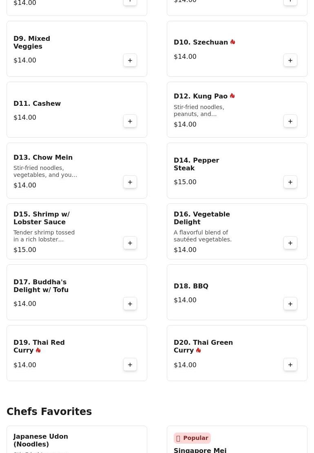Open D12. Kung Pao item title
Image resolution: width=314 pixels, height=453 pixels.
[201, 96]
